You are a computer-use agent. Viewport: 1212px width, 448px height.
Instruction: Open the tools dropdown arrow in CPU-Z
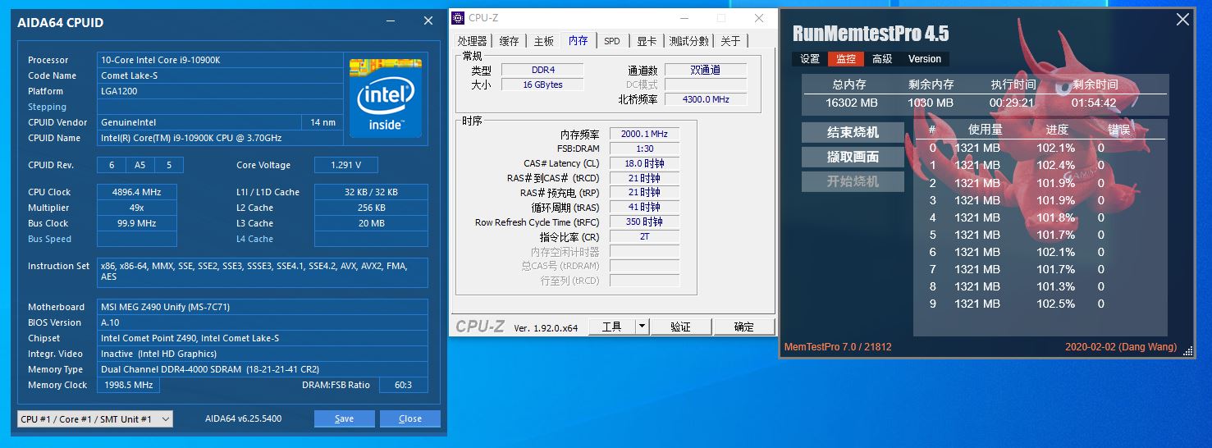[x=642, y=327]
